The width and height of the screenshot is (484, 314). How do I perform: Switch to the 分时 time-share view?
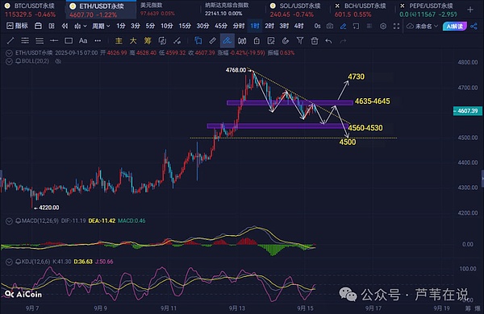tap(239, 26)
